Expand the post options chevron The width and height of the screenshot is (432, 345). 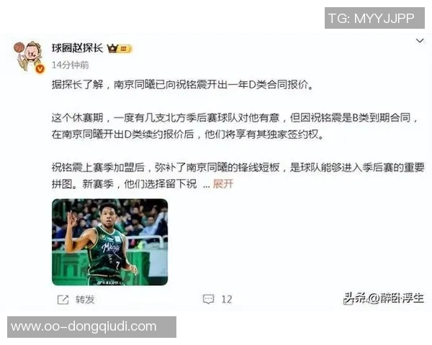(x=420, y=41)
